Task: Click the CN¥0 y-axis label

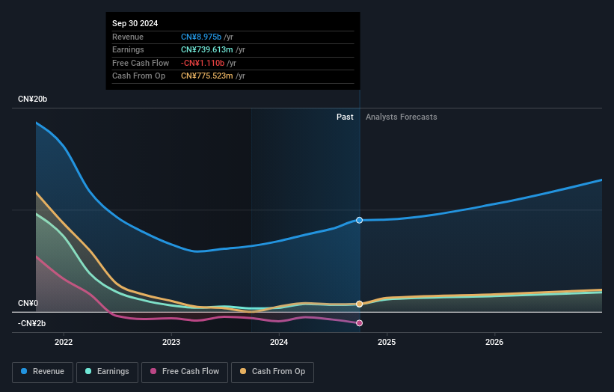Action: 28,304
